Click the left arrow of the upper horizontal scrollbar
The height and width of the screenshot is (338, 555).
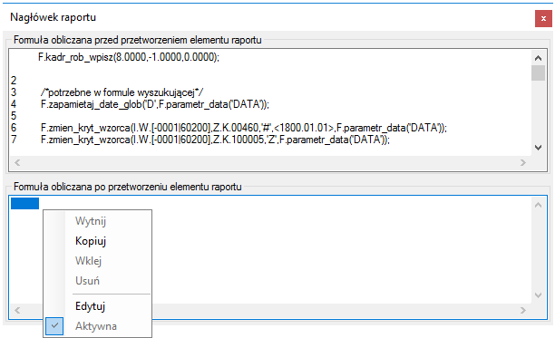17,162
